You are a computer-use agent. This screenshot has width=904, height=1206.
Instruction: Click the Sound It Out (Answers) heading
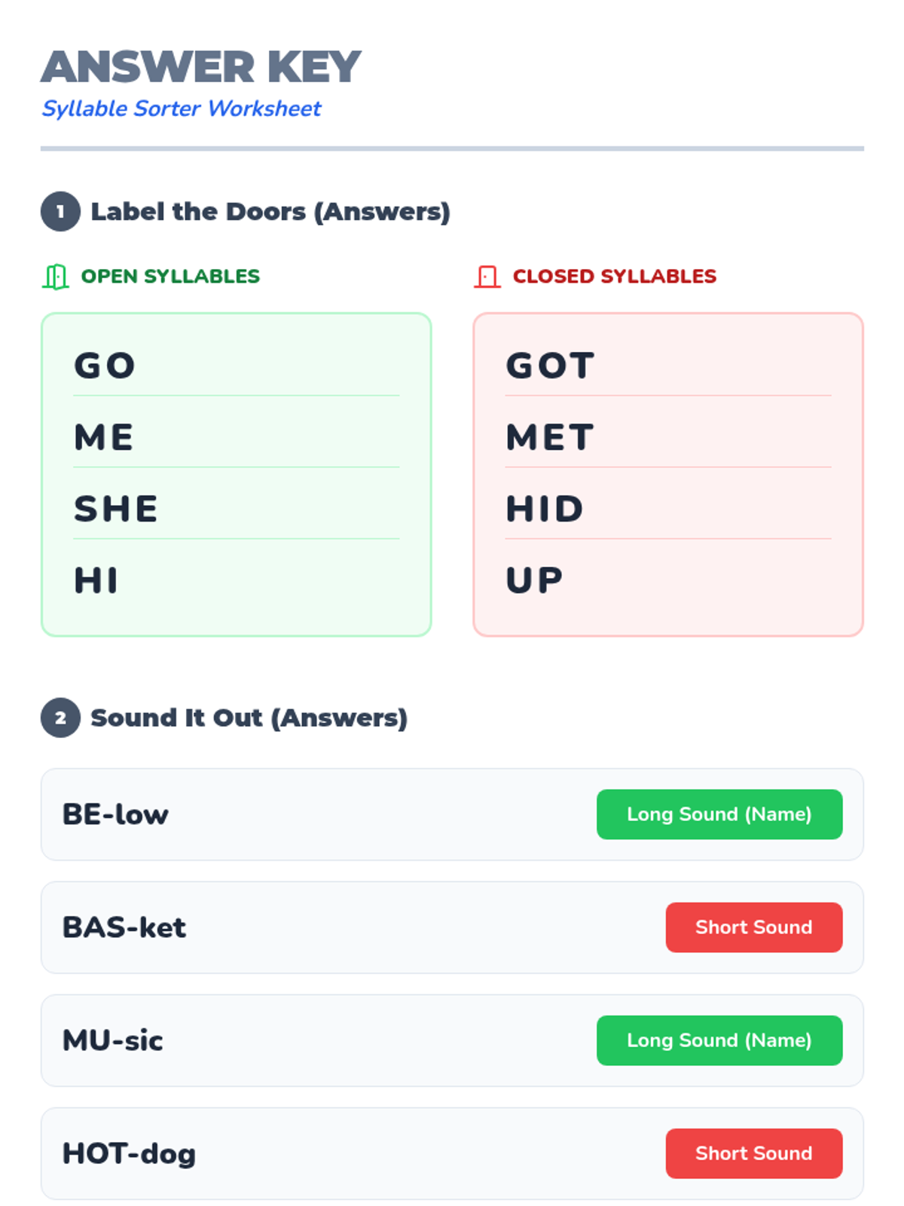click(x=249, y=718)
